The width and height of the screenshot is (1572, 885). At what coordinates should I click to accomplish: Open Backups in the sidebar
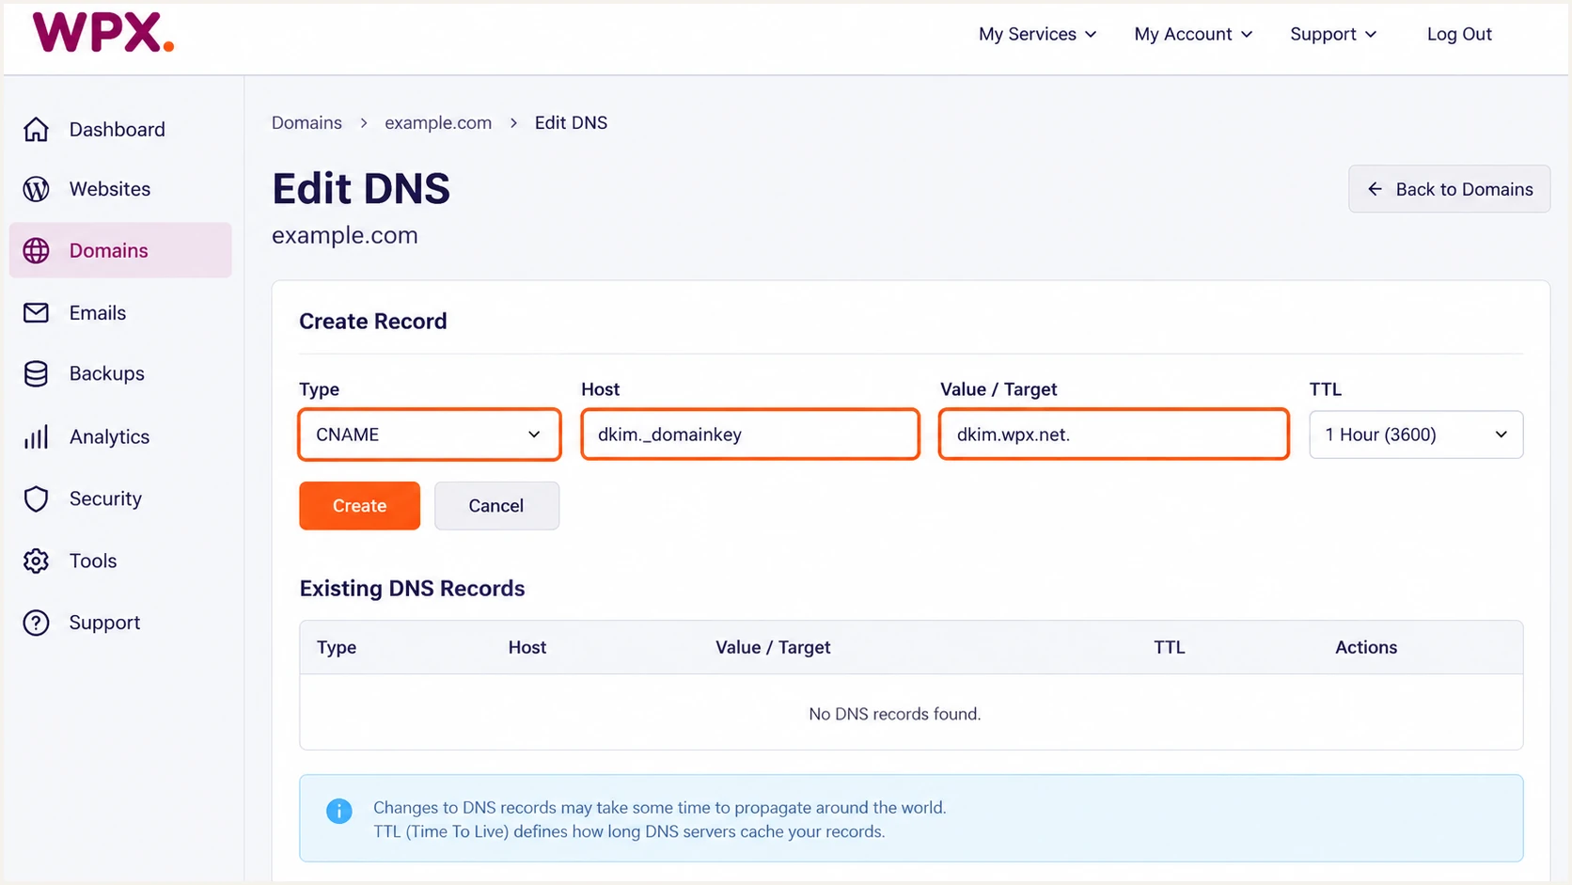[120, 373]
